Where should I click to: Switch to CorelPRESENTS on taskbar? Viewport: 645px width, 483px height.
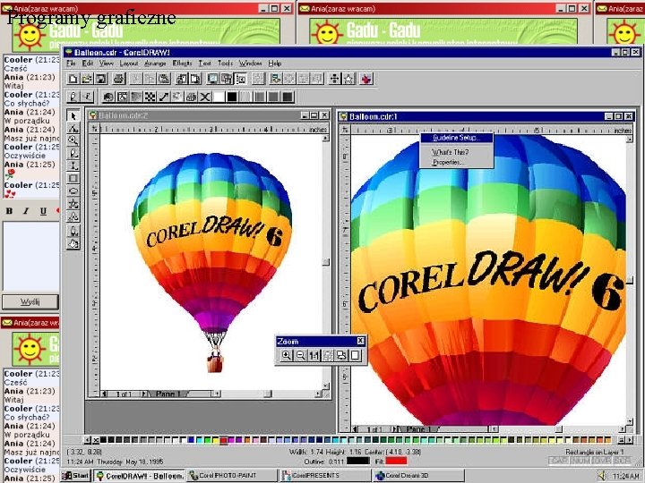[325, 476]
